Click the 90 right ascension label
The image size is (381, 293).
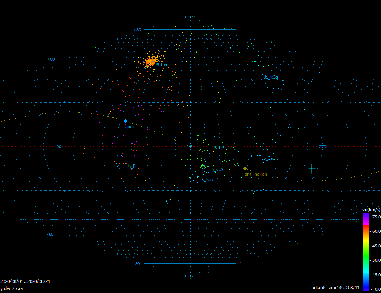[59, 147]
